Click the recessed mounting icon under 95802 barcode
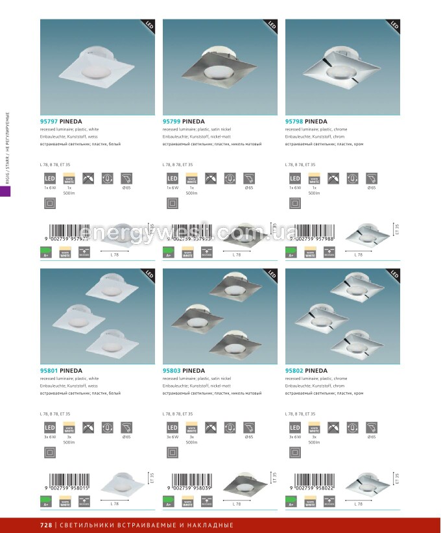The width and height of the screenshot is (441, 533). click(329, 501)
